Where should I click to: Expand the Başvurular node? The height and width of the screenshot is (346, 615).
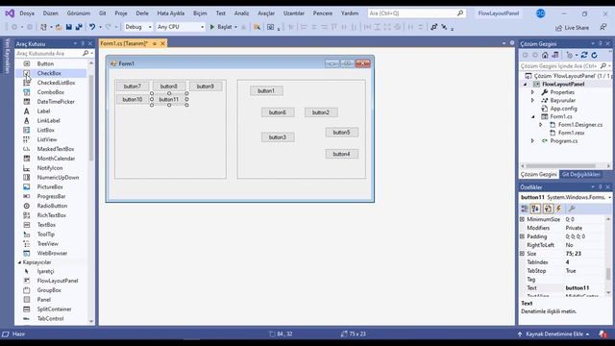tap(532, 100)
